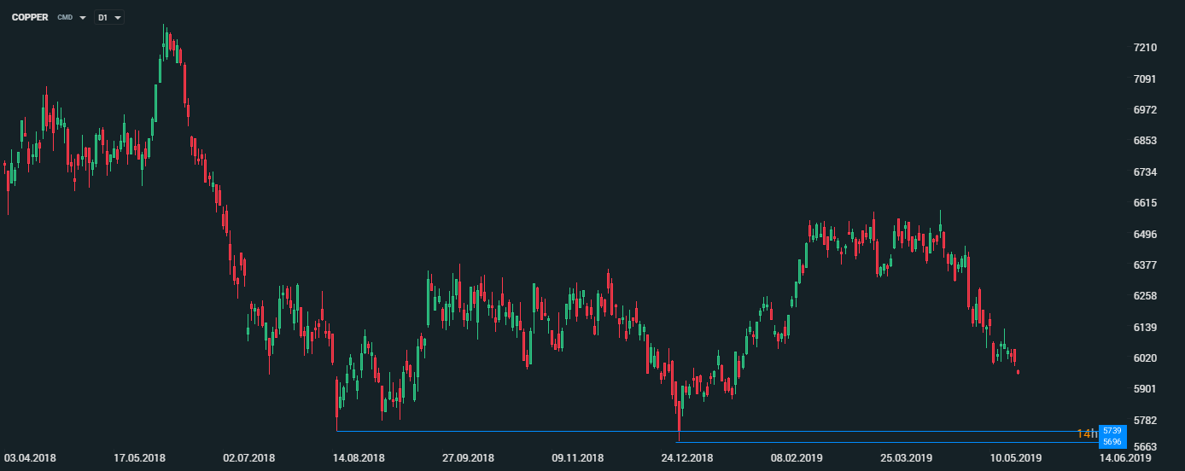1185x471 pixels.
Task: Select the 5696 price level tag
Action: click(1112, 442)
